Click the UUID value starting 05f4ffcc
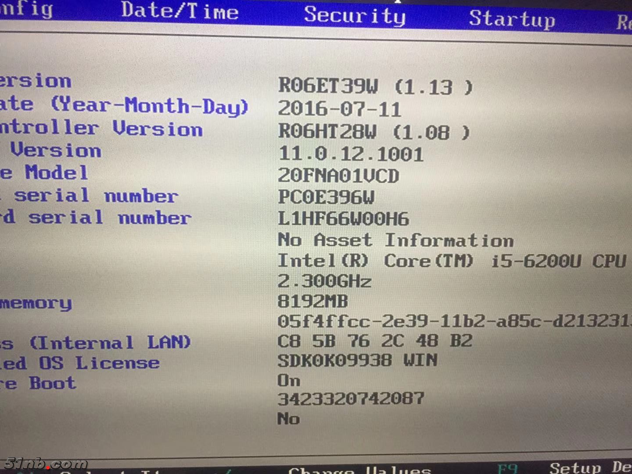The height and width of the screenshot is (474, 632). (454, 321)
